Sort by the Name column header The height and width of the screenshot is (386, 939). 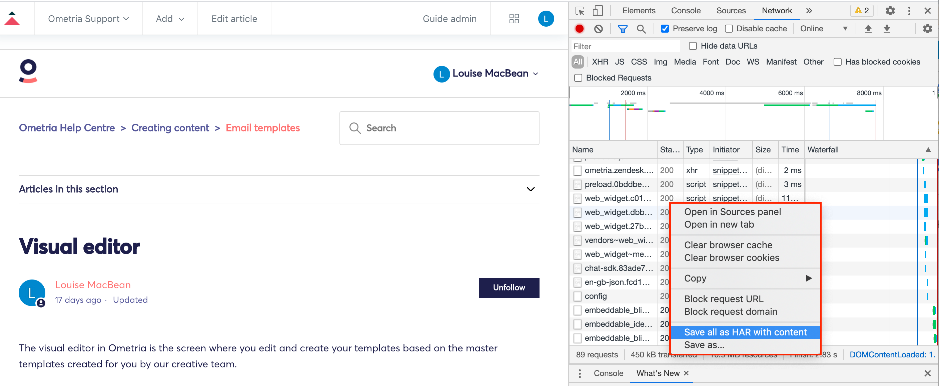click(613, 149)
